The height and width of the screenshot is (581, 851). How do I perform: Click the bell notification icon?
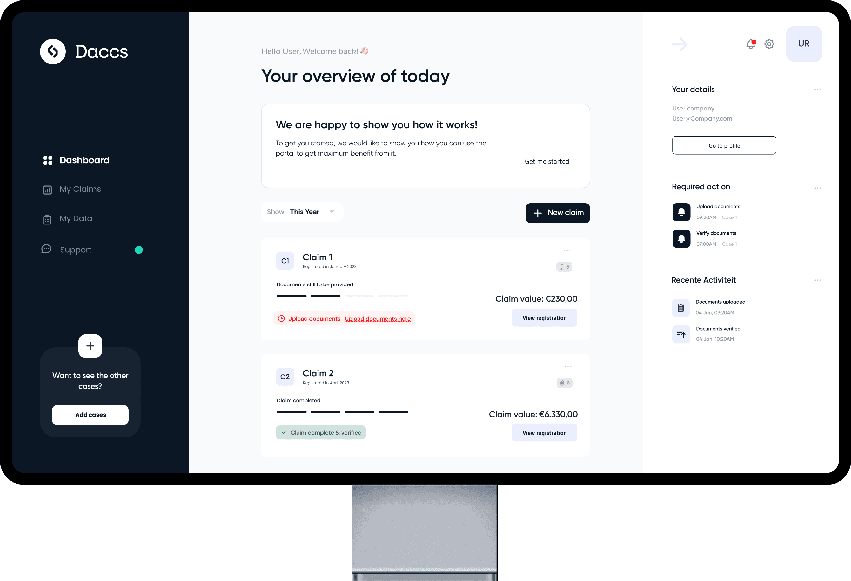[751, 44]
